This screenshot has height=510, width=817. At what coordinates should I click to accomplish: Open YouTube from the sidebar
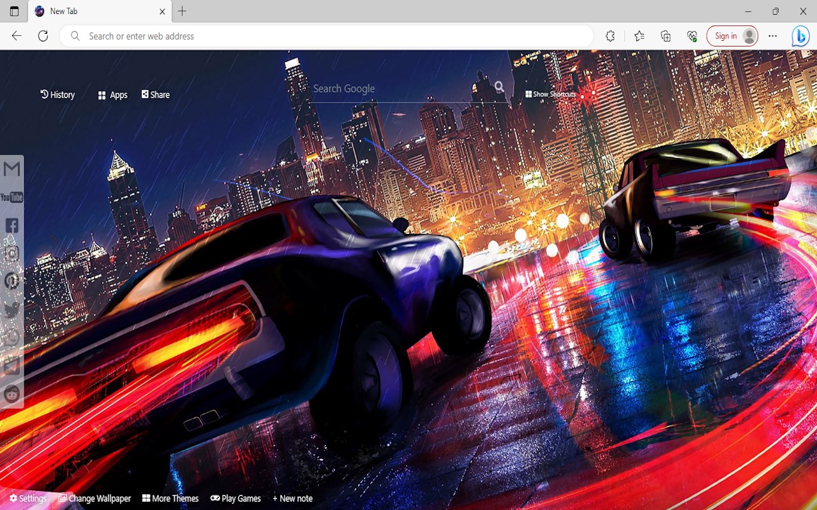(x=11, y=197)
